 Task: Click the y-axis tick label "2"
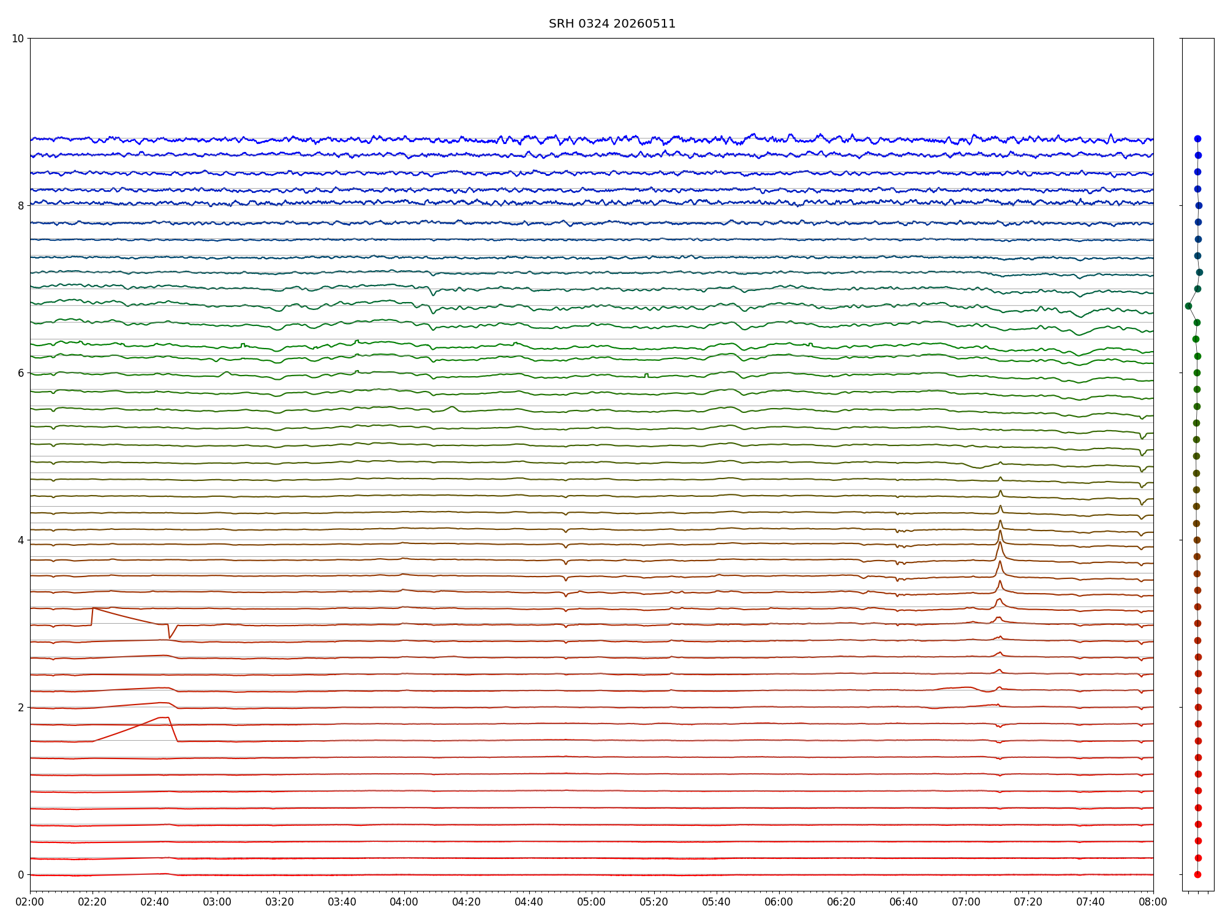pyautogui.click(x=21, y=708)
